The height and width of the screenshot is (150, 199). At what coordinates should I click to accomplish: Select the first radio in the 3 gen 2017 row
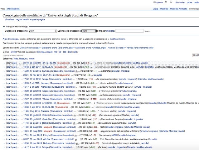click(18, 67)
